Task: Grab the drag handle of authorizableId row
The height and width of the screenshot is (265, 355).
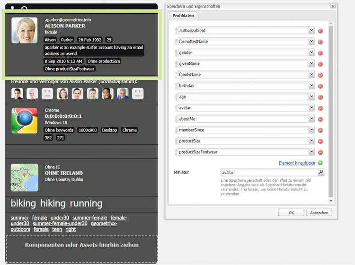Action: [176, 31]
